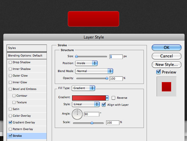Image resolution: width=187 pixels, height=141 pixels.
Task: Select the Stroke style label
Action: click(17, 136)
